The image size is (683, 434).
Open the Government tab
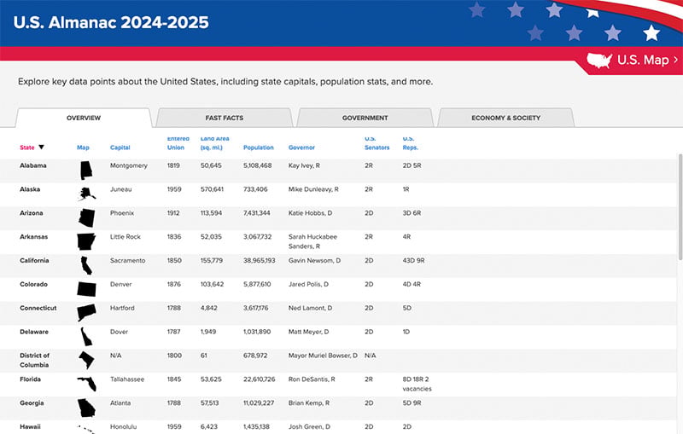[365, 118]
